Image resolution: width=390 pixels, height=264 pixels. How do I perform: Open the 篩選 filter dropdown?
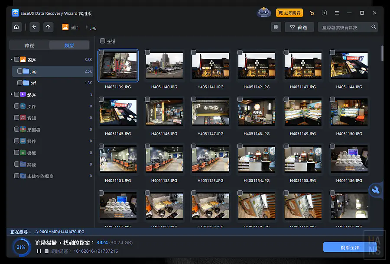click(299, 27)
